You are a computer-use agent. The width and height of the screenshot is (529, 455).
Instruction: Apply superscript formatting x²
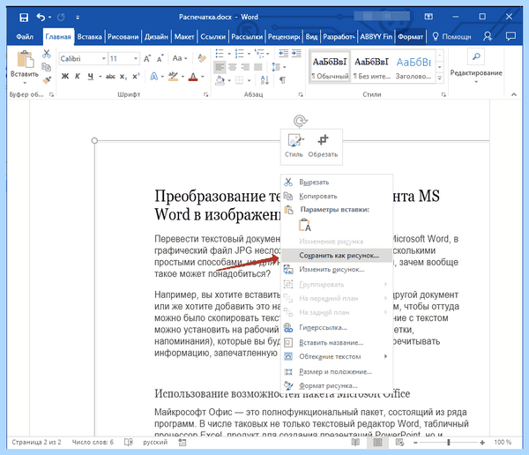click(136, 77)
